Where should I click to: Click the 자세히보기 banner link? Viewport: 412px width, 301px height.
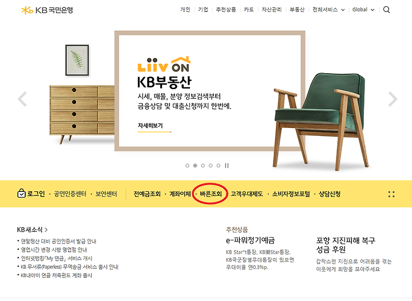click(150, 126)
